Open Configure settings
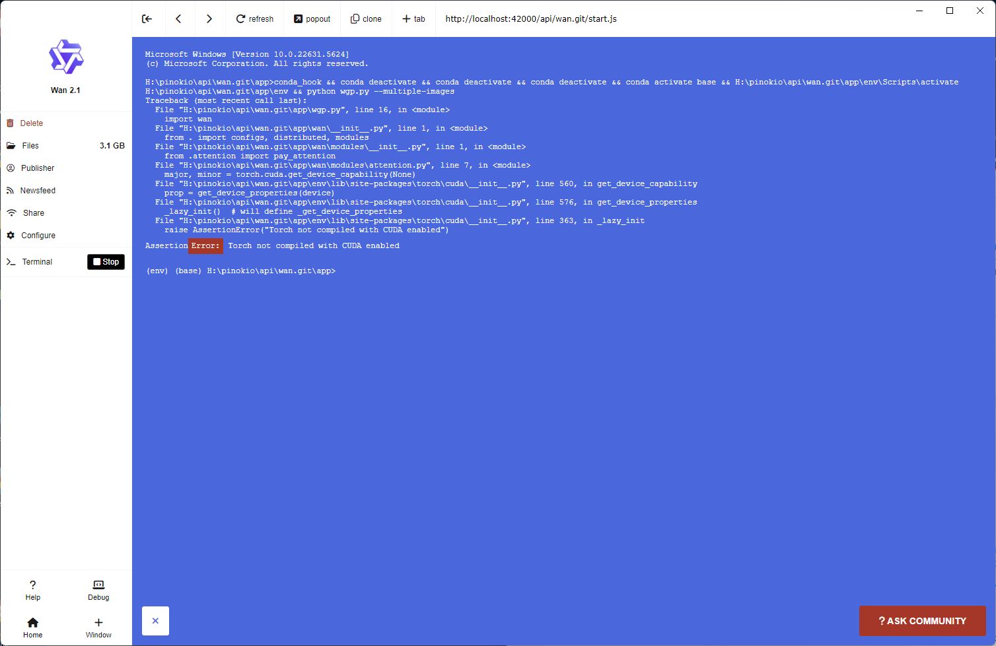 pos(66,236)
